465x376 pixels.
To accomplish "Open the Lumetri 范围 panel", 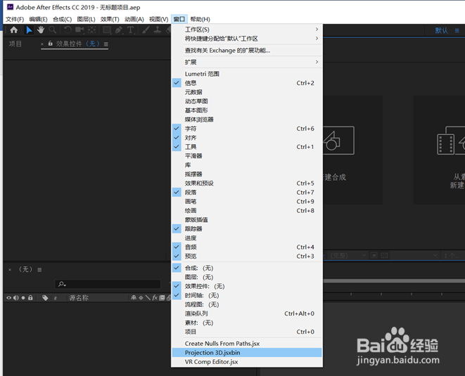I will point(246,74).
